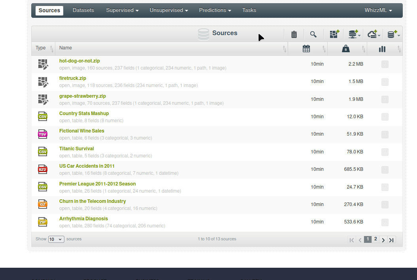Screen dimensions: 417x280
Task: Click the BZ2 file icon for US Car Accidents
Action: 43,169
